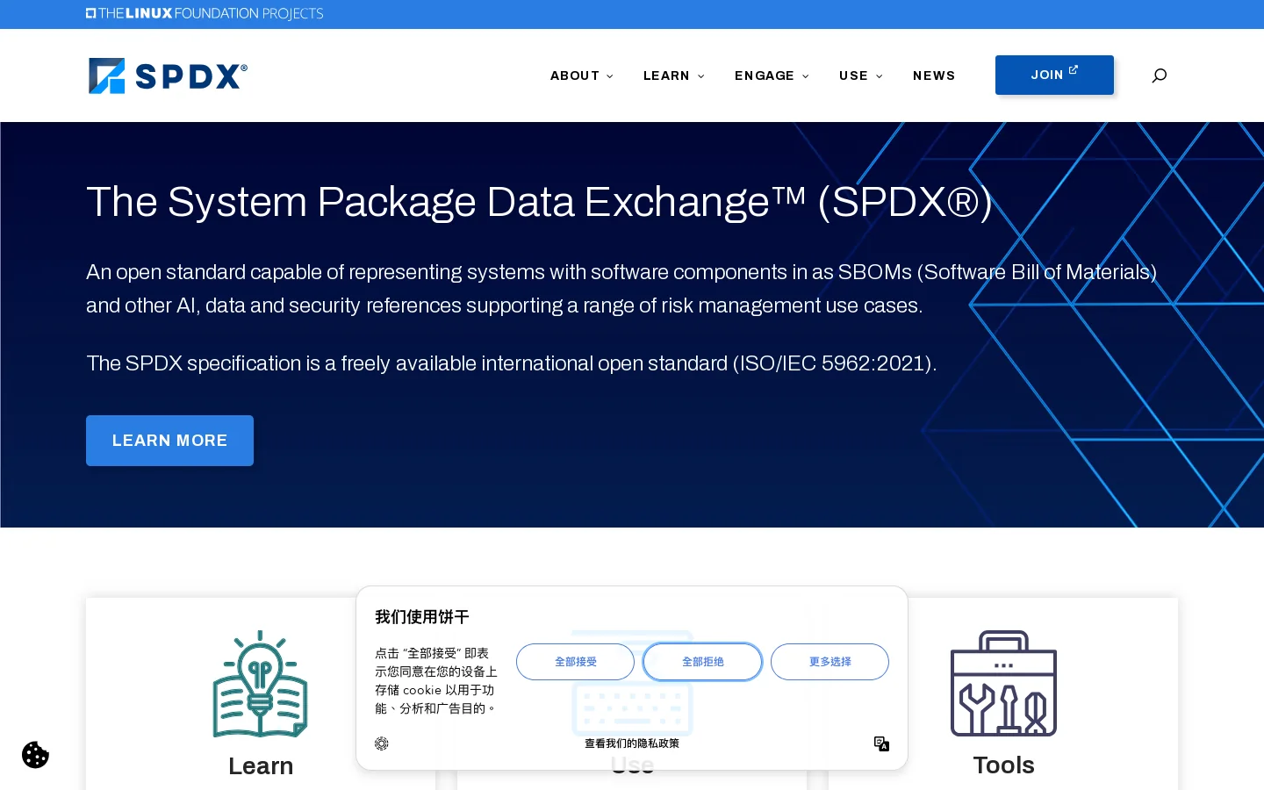Reject all cookies with 全部拒绝
The width and height of the screenshot is (1264, 790).
tap(702, 662)
